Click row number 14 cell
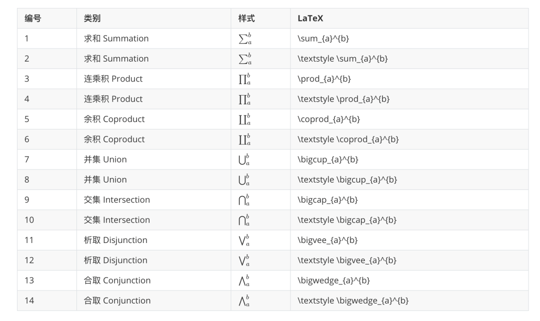The height and width of the screenshot is (321, 540). (47, 300)
